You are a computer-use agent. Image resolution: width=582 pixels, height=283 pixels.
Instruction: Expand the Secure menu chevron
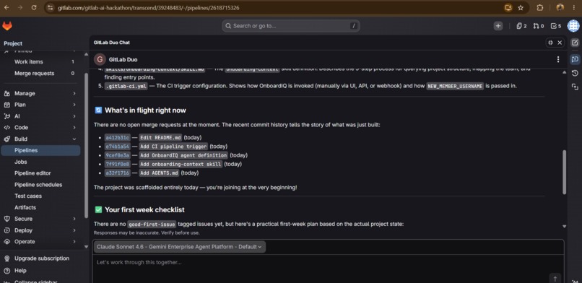click(74, 219)
